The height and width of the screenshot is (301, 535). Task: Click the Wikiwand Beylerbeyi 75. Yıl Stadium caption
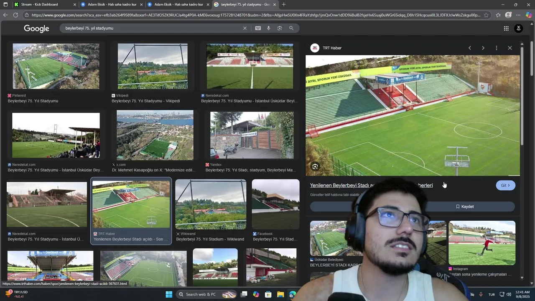click(210, 240)
